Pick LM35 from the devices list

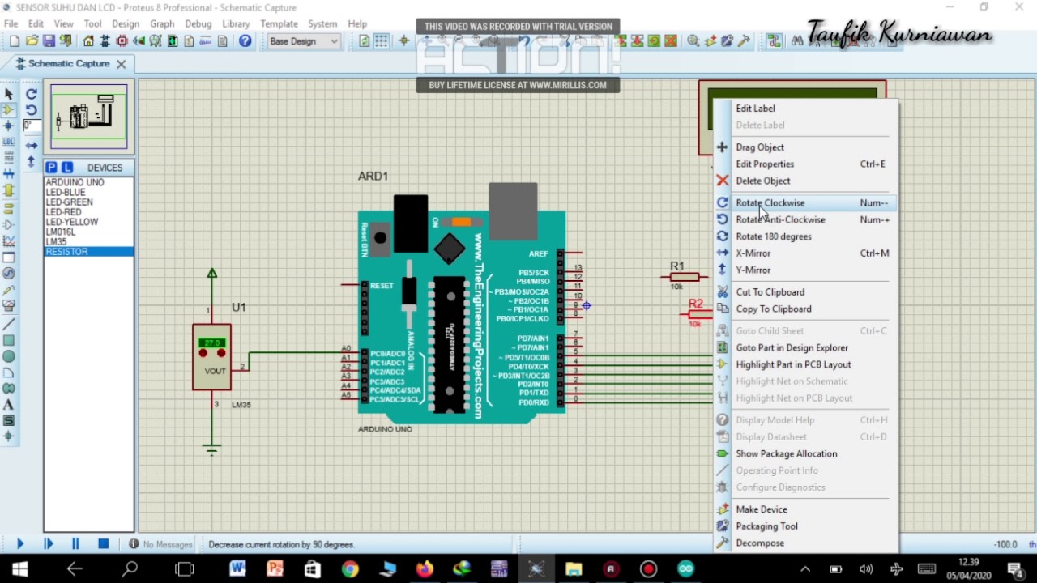tap(57, 242)
